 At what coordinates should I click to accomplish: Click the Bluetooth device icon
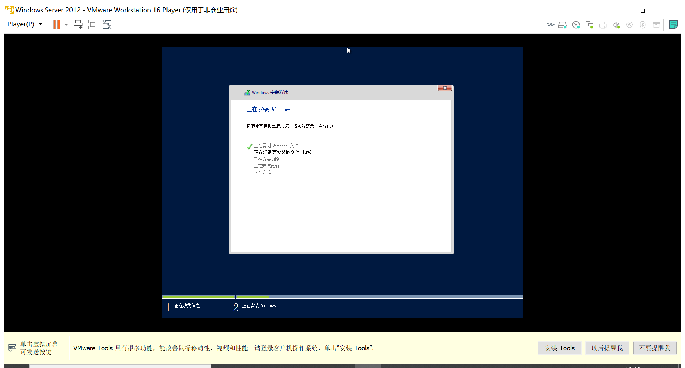tap(643, 25)
